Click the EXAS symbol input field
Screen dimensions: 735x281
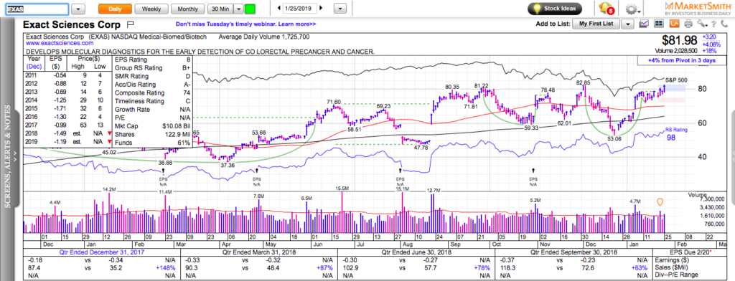tap(37, 9)
